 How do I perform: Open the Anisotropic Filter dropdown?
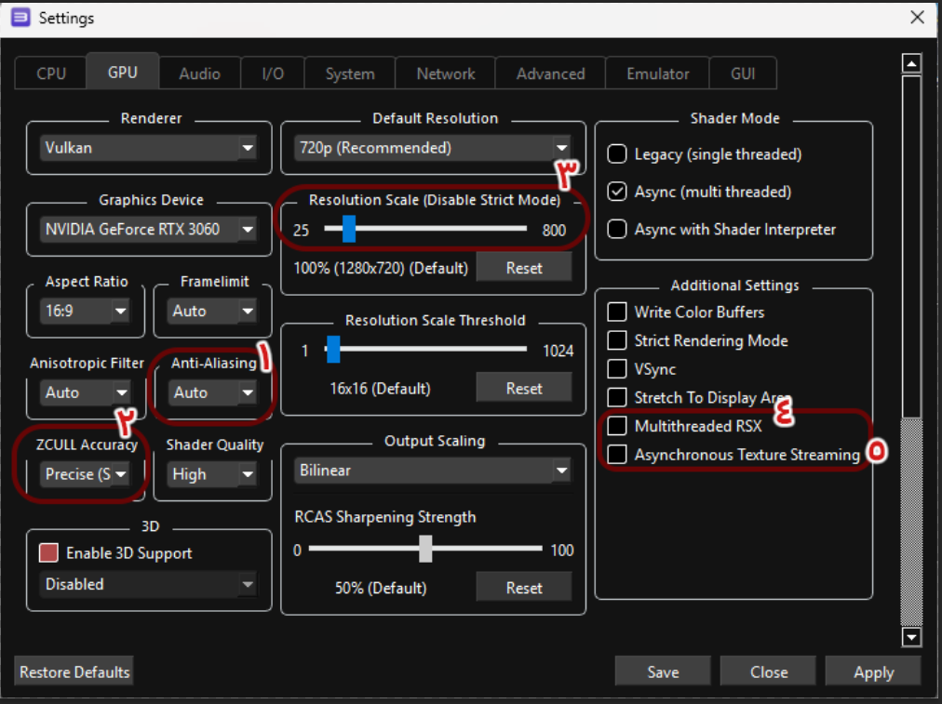pyautogui.click(x=86, y=392)
